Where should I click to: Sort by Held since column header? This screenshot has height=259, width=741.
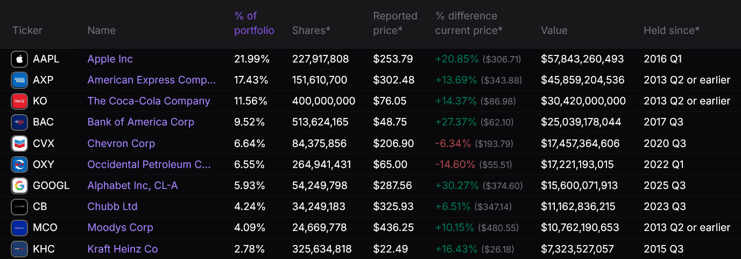click(672, 30)
